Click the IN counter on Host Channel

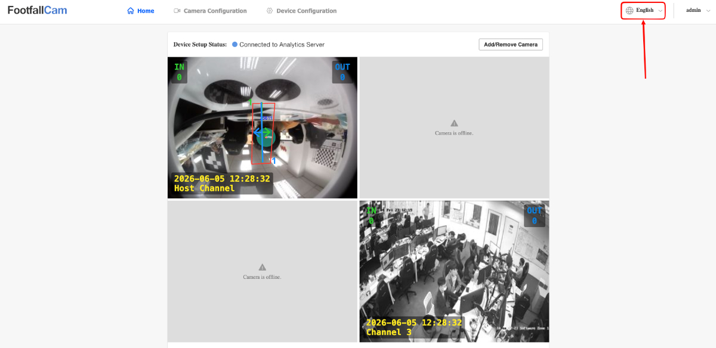click(179, 72)
